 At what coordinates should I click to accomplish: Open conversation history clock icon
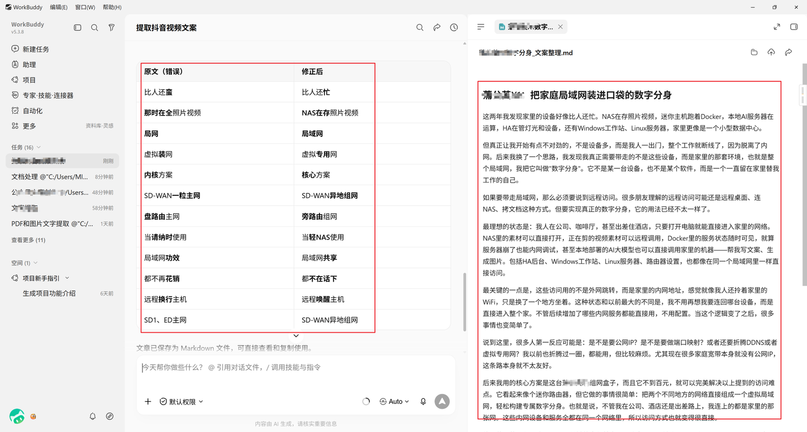point(454,27)
